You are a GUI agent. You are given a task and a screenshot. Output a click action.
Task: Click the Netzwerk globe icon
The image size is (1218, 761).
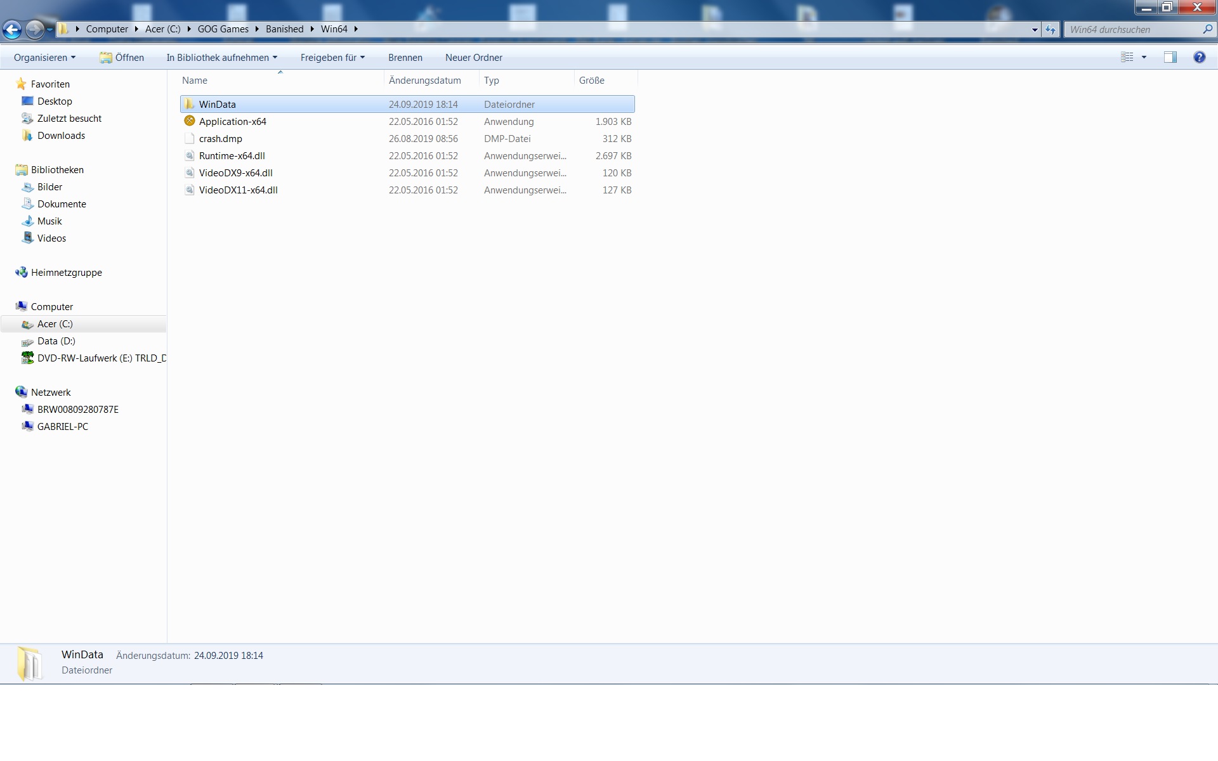pos(22,393)
